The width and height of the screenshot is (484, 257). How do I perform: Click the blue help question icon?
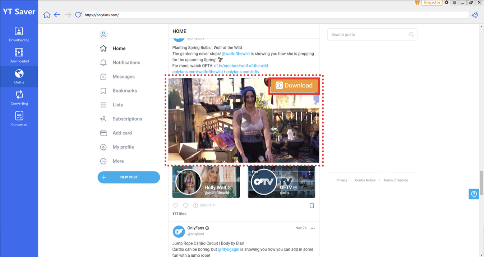click(x=474, y=194)
